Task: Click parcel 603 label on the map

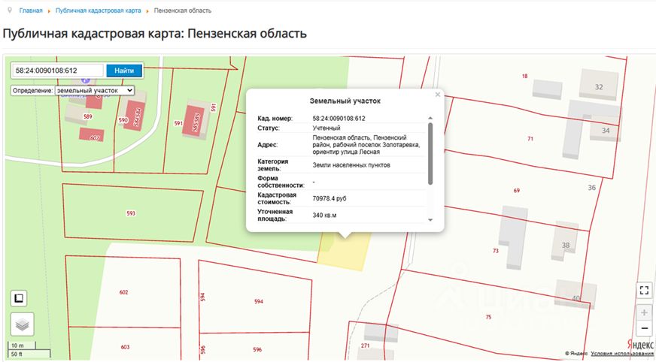Action: click(125, 347)
